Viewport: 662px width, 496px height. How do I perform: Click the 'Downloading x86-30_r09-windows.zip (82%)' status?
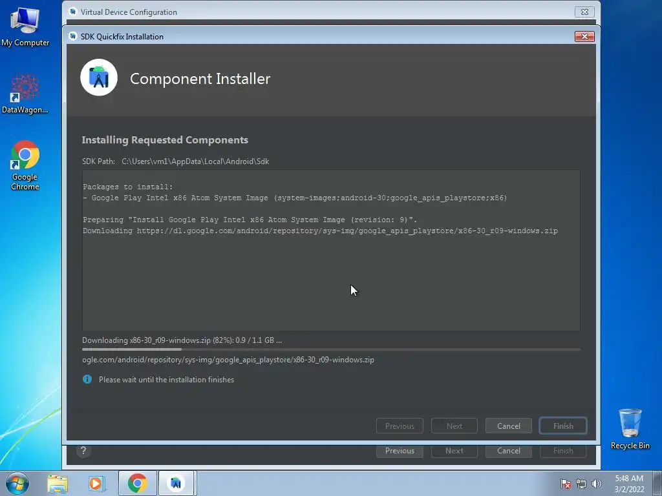[182, 340]
